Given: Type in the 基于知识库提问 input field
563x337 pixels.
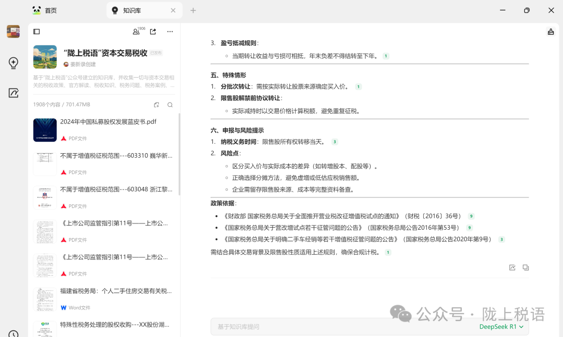Looking at the screenshot, I should pos(339,327).
